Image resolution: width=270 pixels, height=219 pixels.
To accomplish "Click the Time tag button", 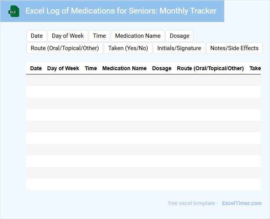I will click(99, 36).
